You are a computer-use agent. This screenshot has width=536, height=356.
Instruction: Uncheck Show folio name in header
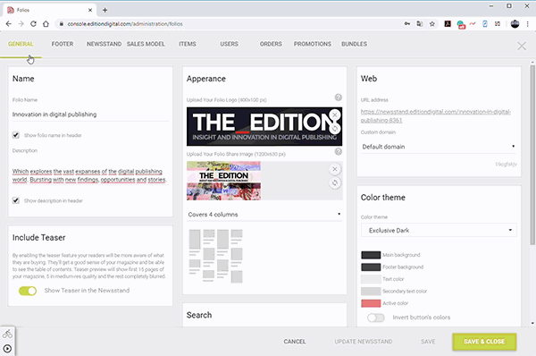(x=16, y=135)
